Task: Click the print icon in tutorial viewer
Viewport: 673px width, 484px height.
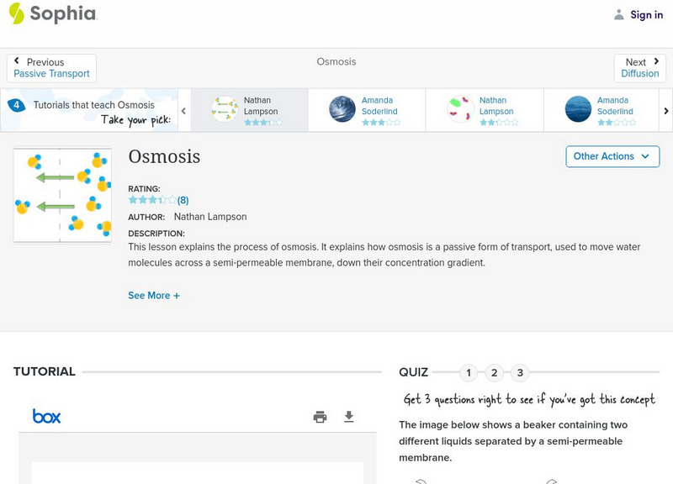Action: click(320, 417)
